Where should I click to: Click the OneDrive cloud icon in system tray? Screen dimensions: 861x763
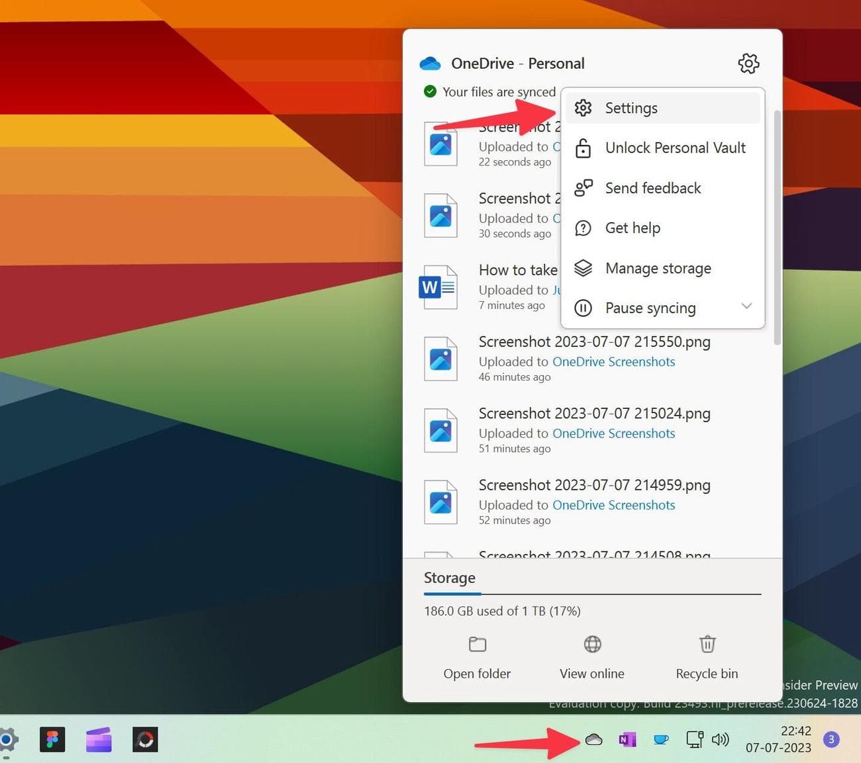pos(593,739)
